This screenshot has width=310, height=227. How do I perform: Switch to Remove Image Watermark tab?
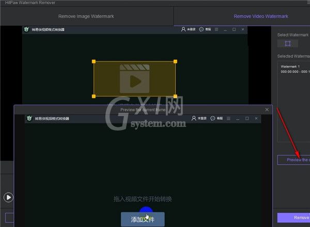86,16
